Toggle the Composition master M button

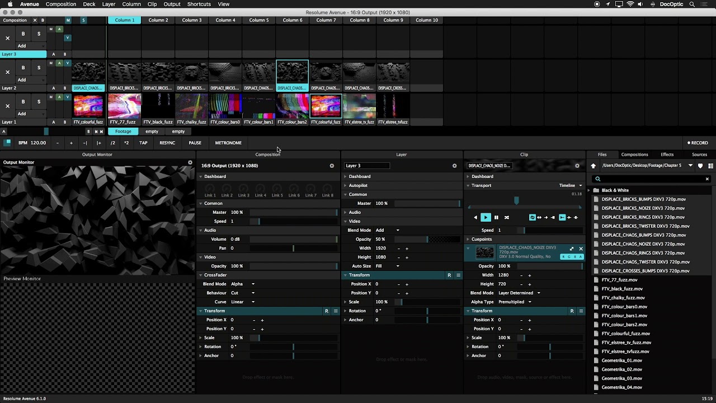[x=68, y=20]
